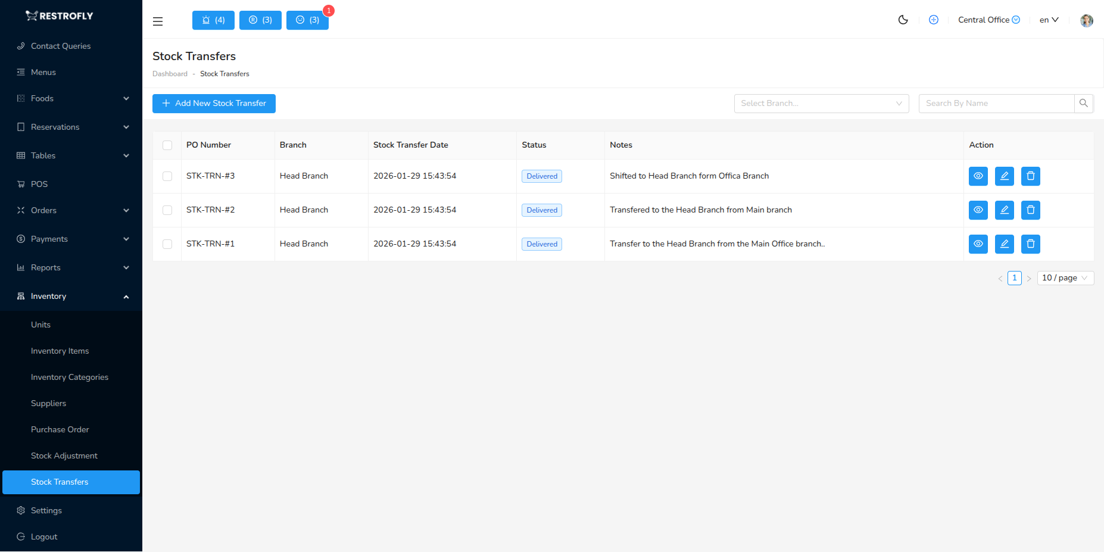Click the reservations icon button showing (3)

point(260,20)
